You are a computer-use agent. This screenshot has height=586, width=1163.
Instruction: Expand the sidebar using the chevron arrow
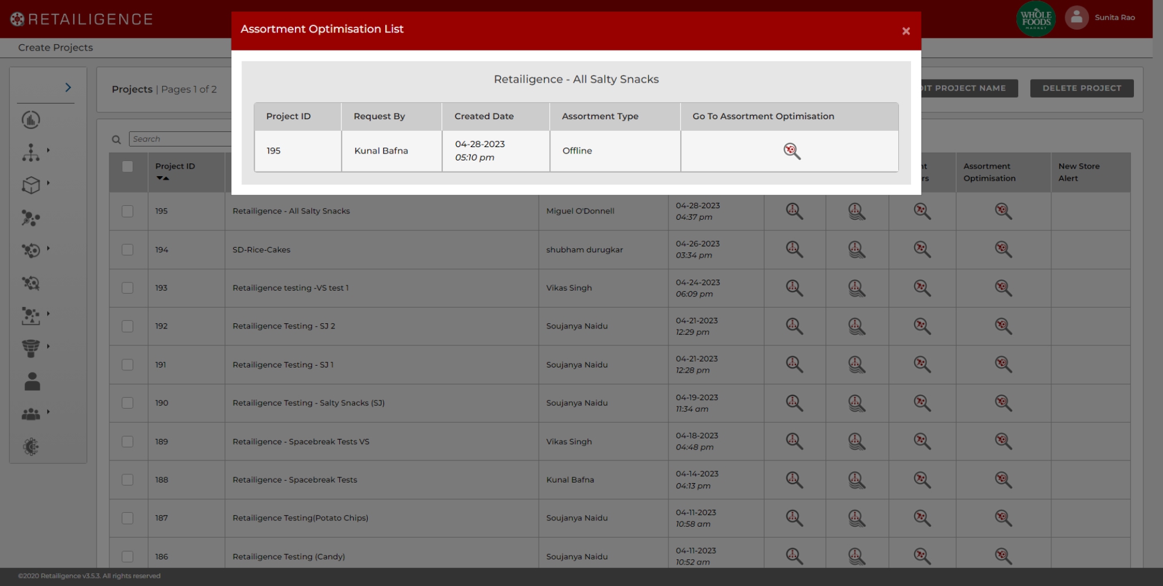click(68, 87)
